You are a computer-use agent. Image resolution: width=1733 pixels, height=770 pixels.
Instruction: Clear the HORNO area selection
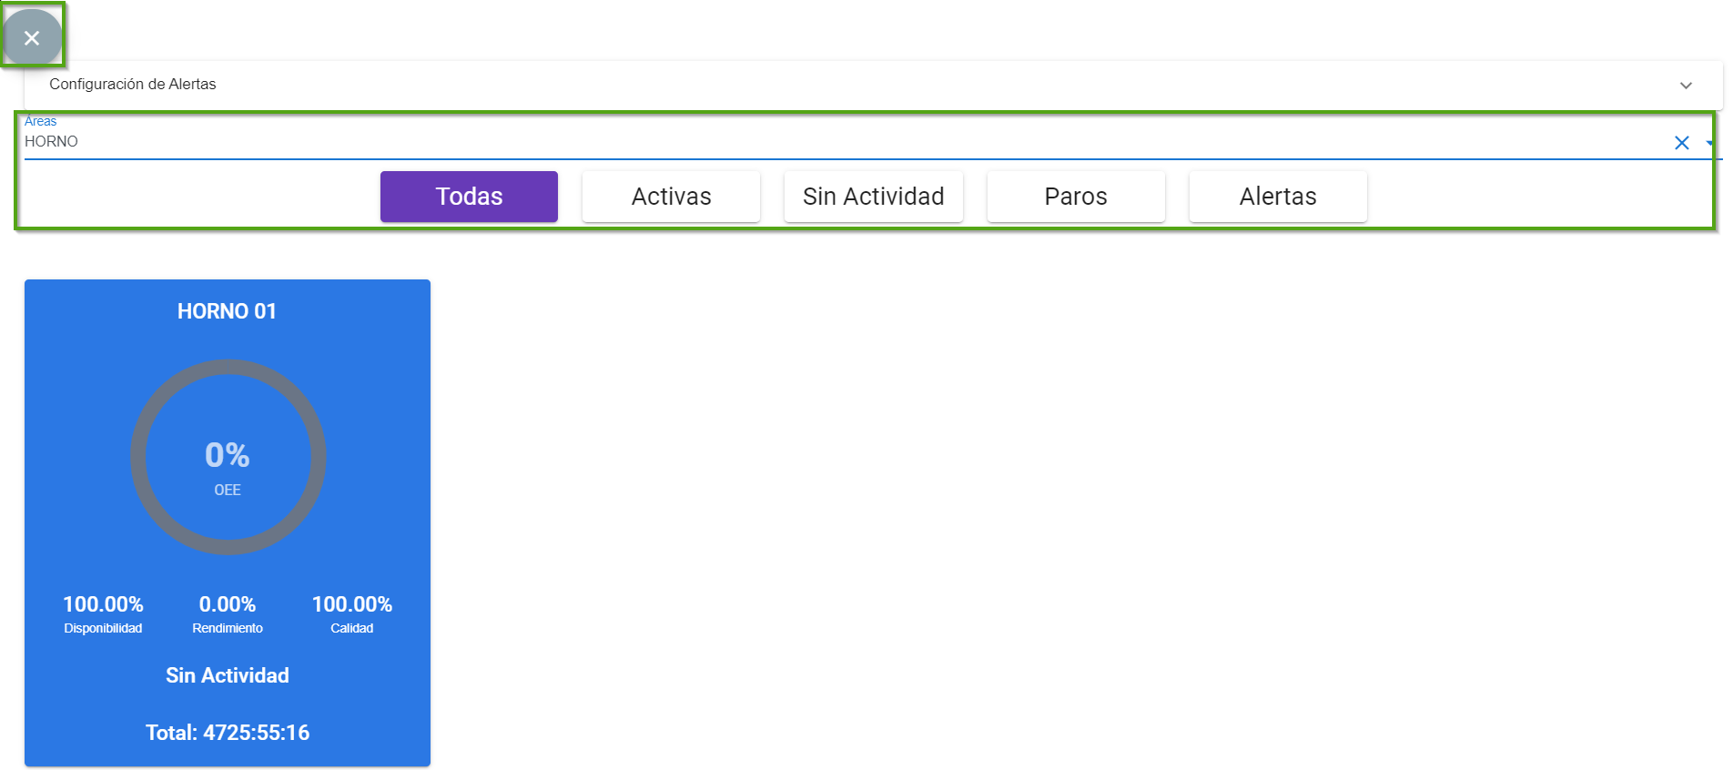coord(1681,143)
